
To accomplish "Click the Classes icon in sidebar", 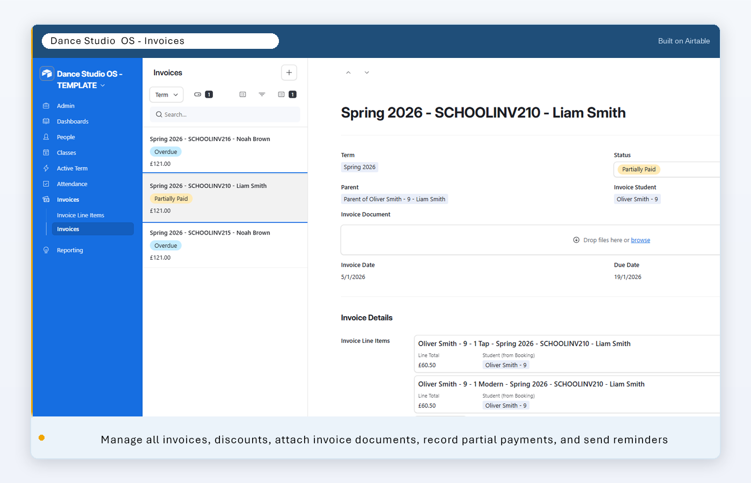I will click(x=46, y=152).
